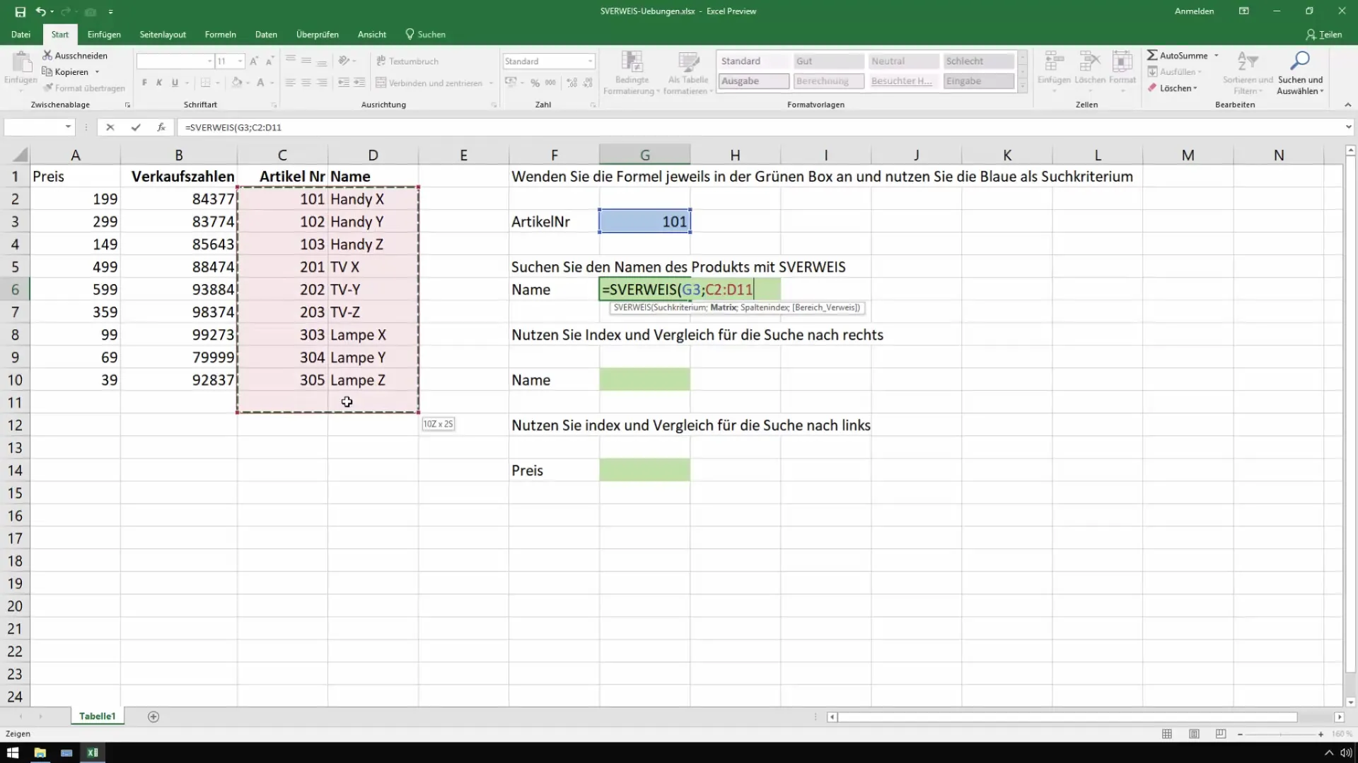Open Als Tabelle formatieren gallery
The height and width of the screenshot is (763, 1358).
click(688, 73)
